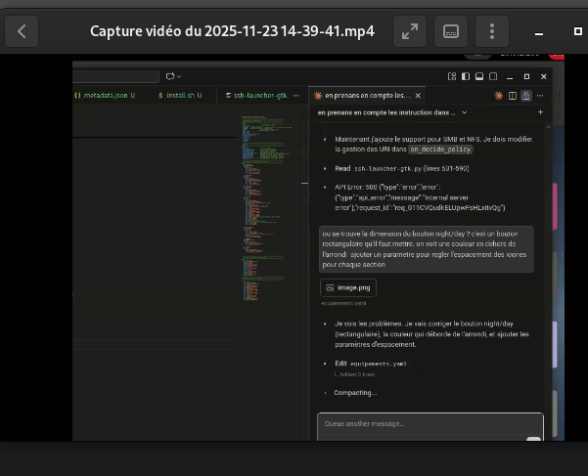Switch to the metadata.json tab

tap(106, 95)
